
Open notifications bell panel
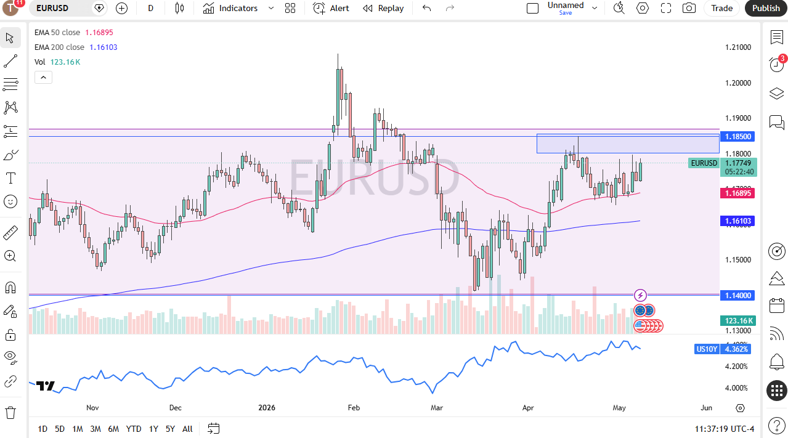pos(776,362)
